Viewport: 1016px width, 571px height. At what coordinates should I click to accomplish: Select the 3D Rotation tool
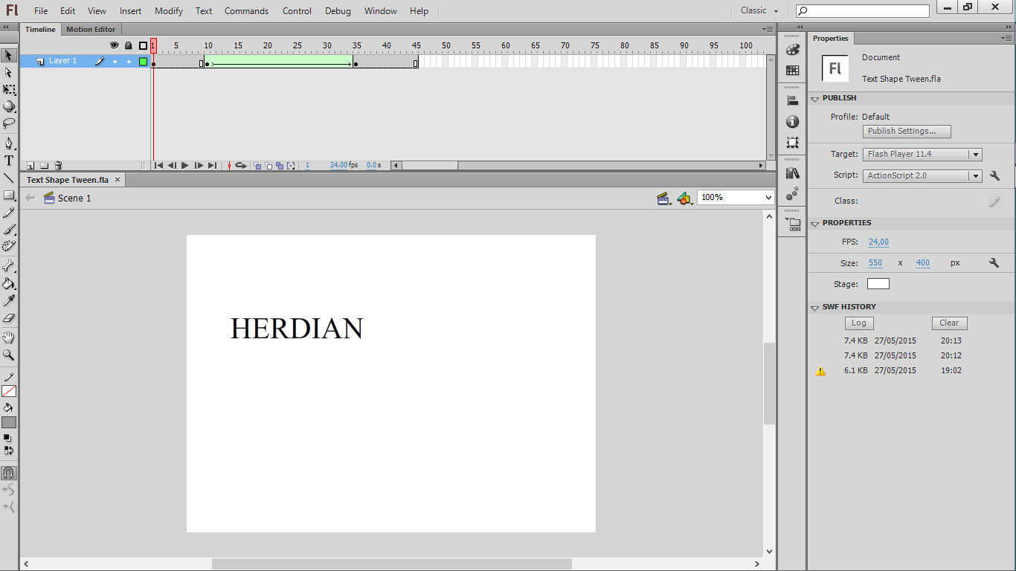click(x=9, y=106)
